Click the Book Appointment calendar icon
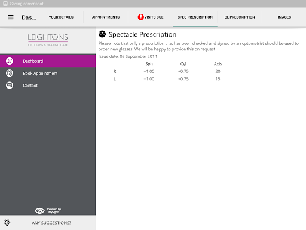Image resolution: width=306 pixels, height=230 pixels. (10, 73)
